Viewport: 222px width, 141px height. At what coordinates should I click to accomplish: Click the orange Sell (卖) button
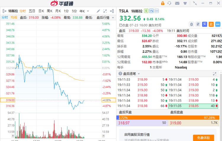coord(211,24)
